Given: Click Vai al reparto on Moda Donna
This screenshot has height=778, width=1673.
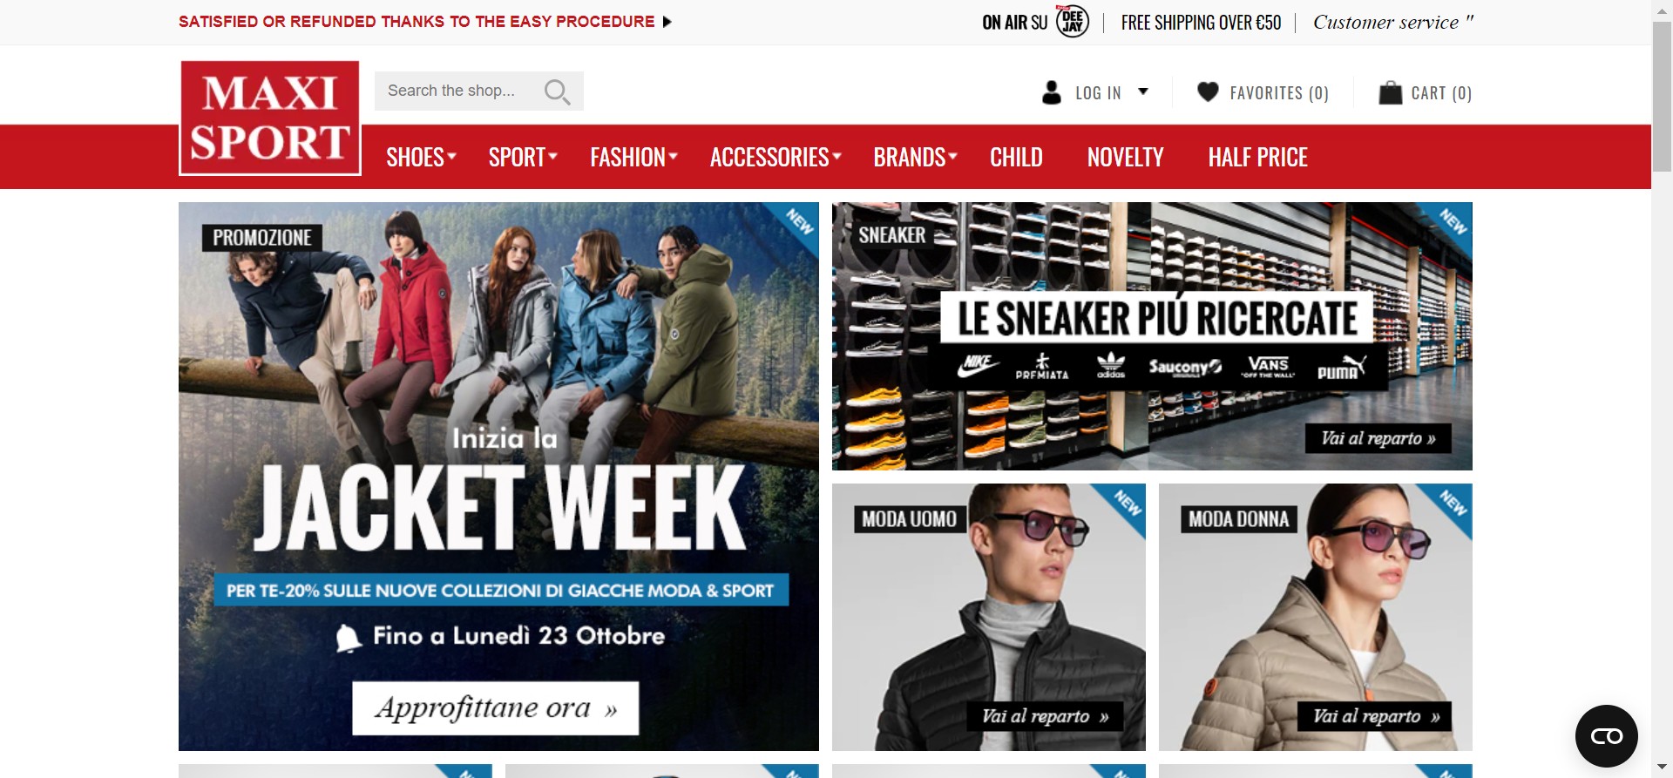Looking at the screenshot, I should point(1375,717).
